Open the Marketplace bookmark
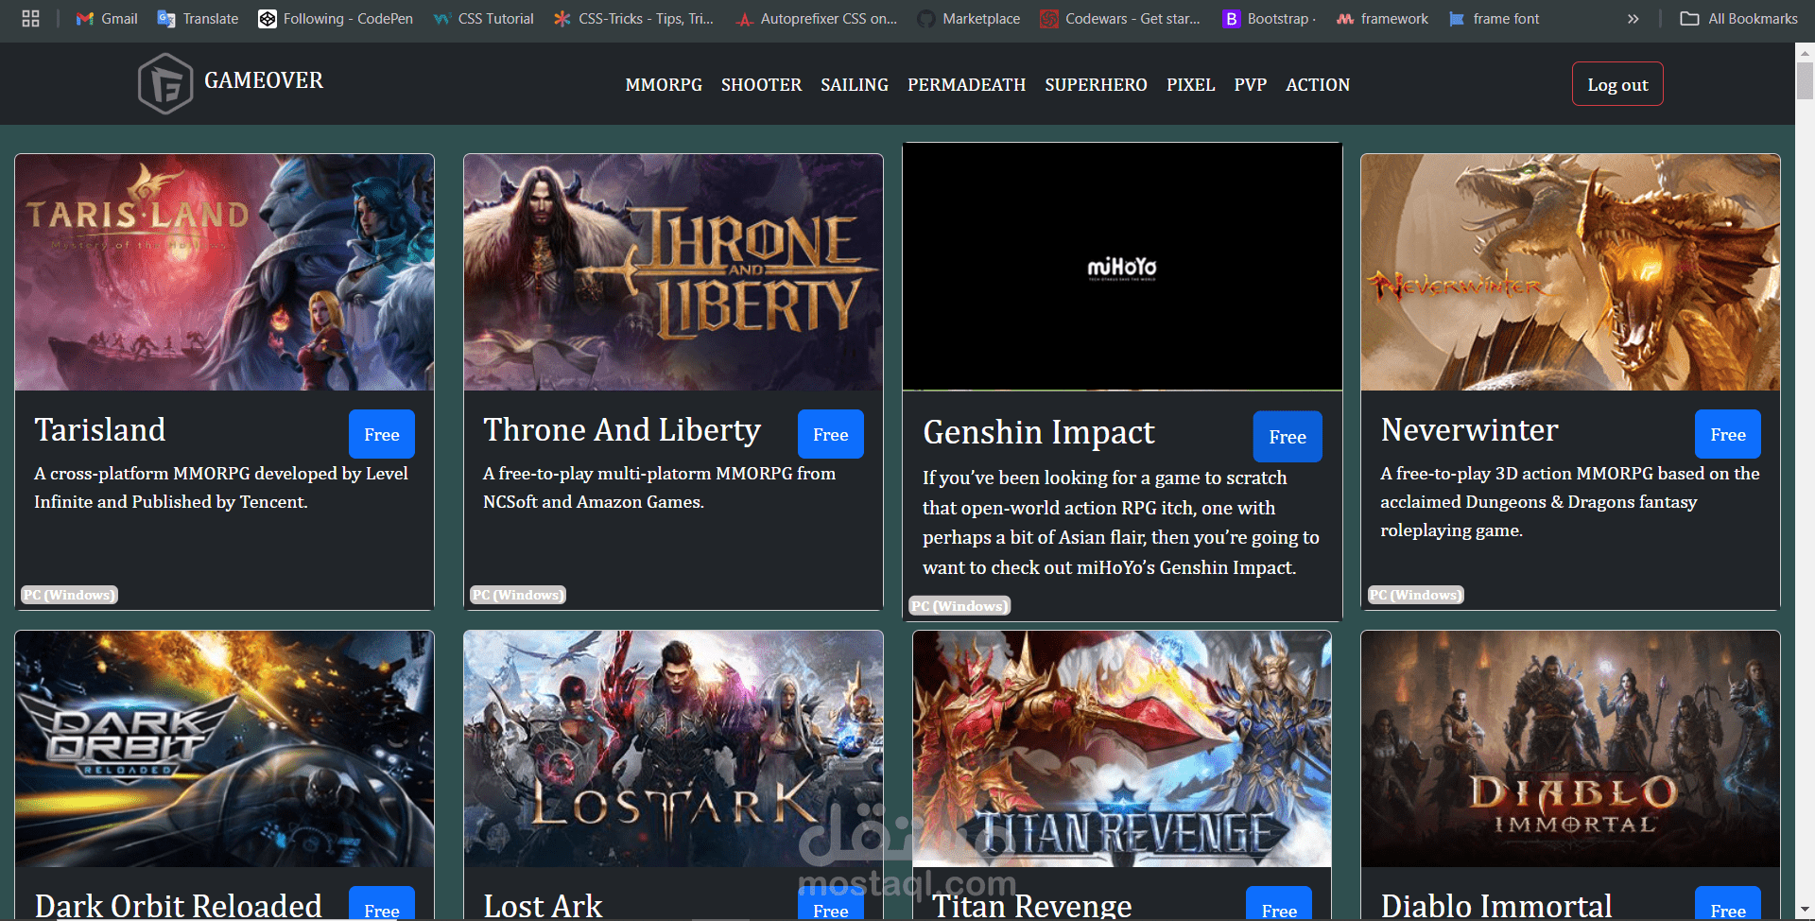This screenshot has width=1815, height=921. coord(969,18)
